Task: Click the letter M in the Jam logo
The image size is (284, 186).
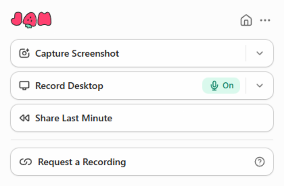Action: click(x=44, y=18)
